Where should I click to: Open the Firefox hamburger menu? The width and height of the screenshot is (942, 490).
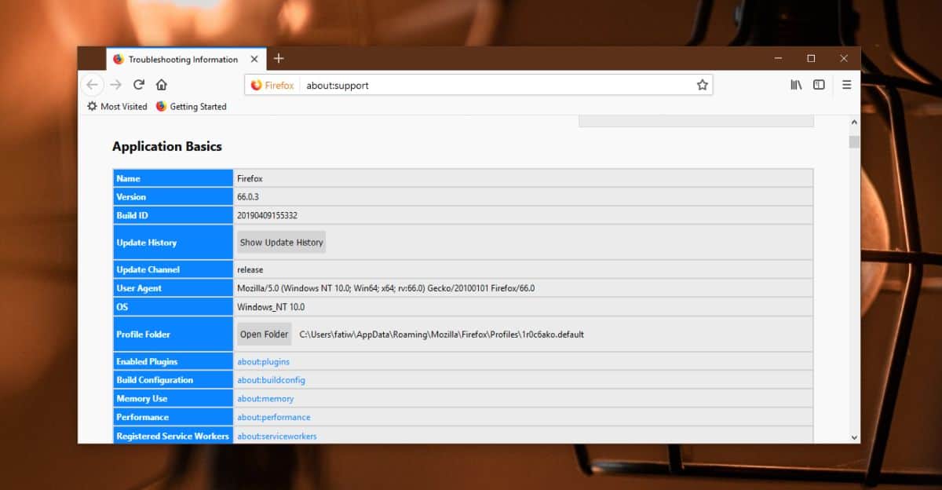click(846, 85)
